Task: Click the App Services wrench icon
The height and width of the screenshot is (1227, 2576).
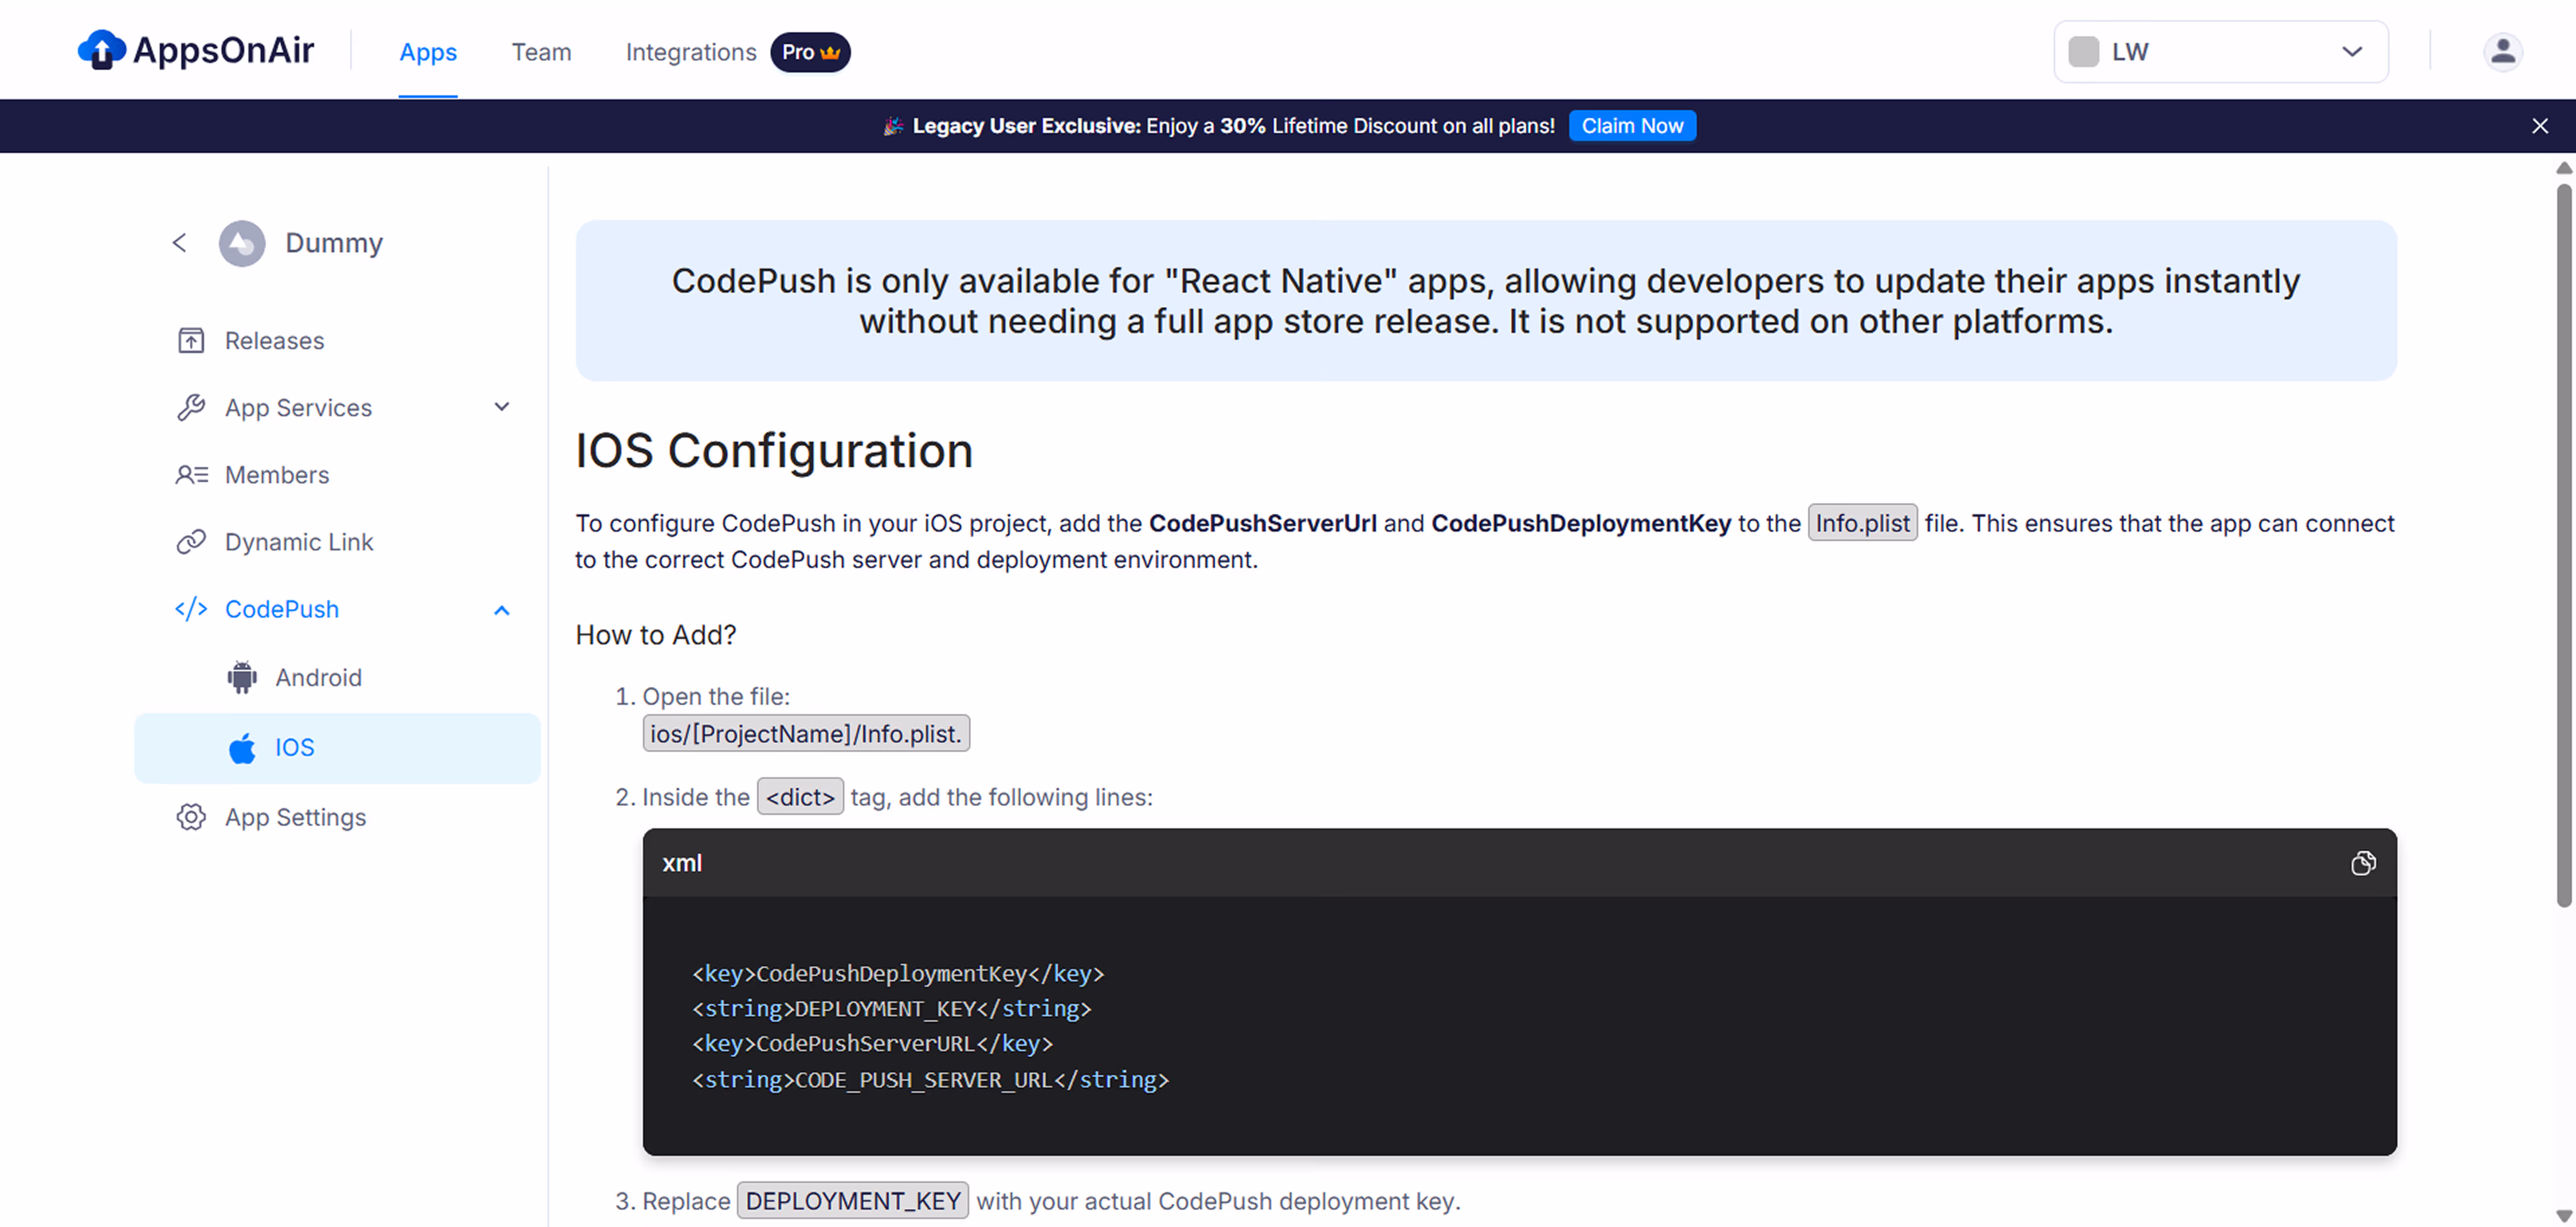Action: (x=190, y=407)
